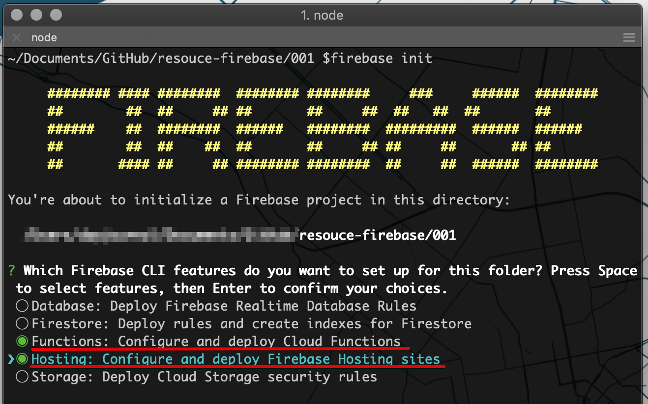Image resolution: width=648 pixels, height=404 pixels.
Task: Select the Firestore feature radio circle
Action: (x=22, y=324)
